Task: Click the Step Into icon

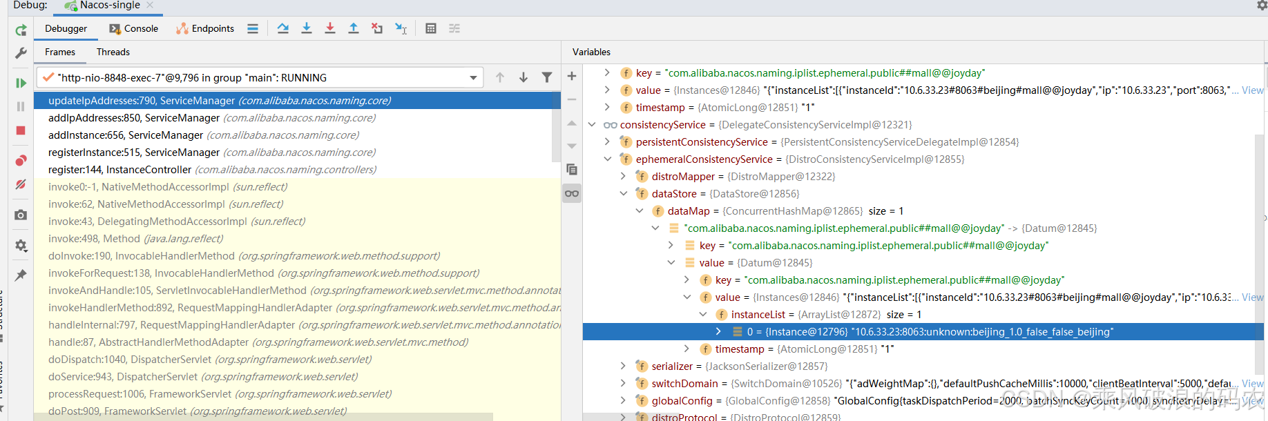Action: 307,28
